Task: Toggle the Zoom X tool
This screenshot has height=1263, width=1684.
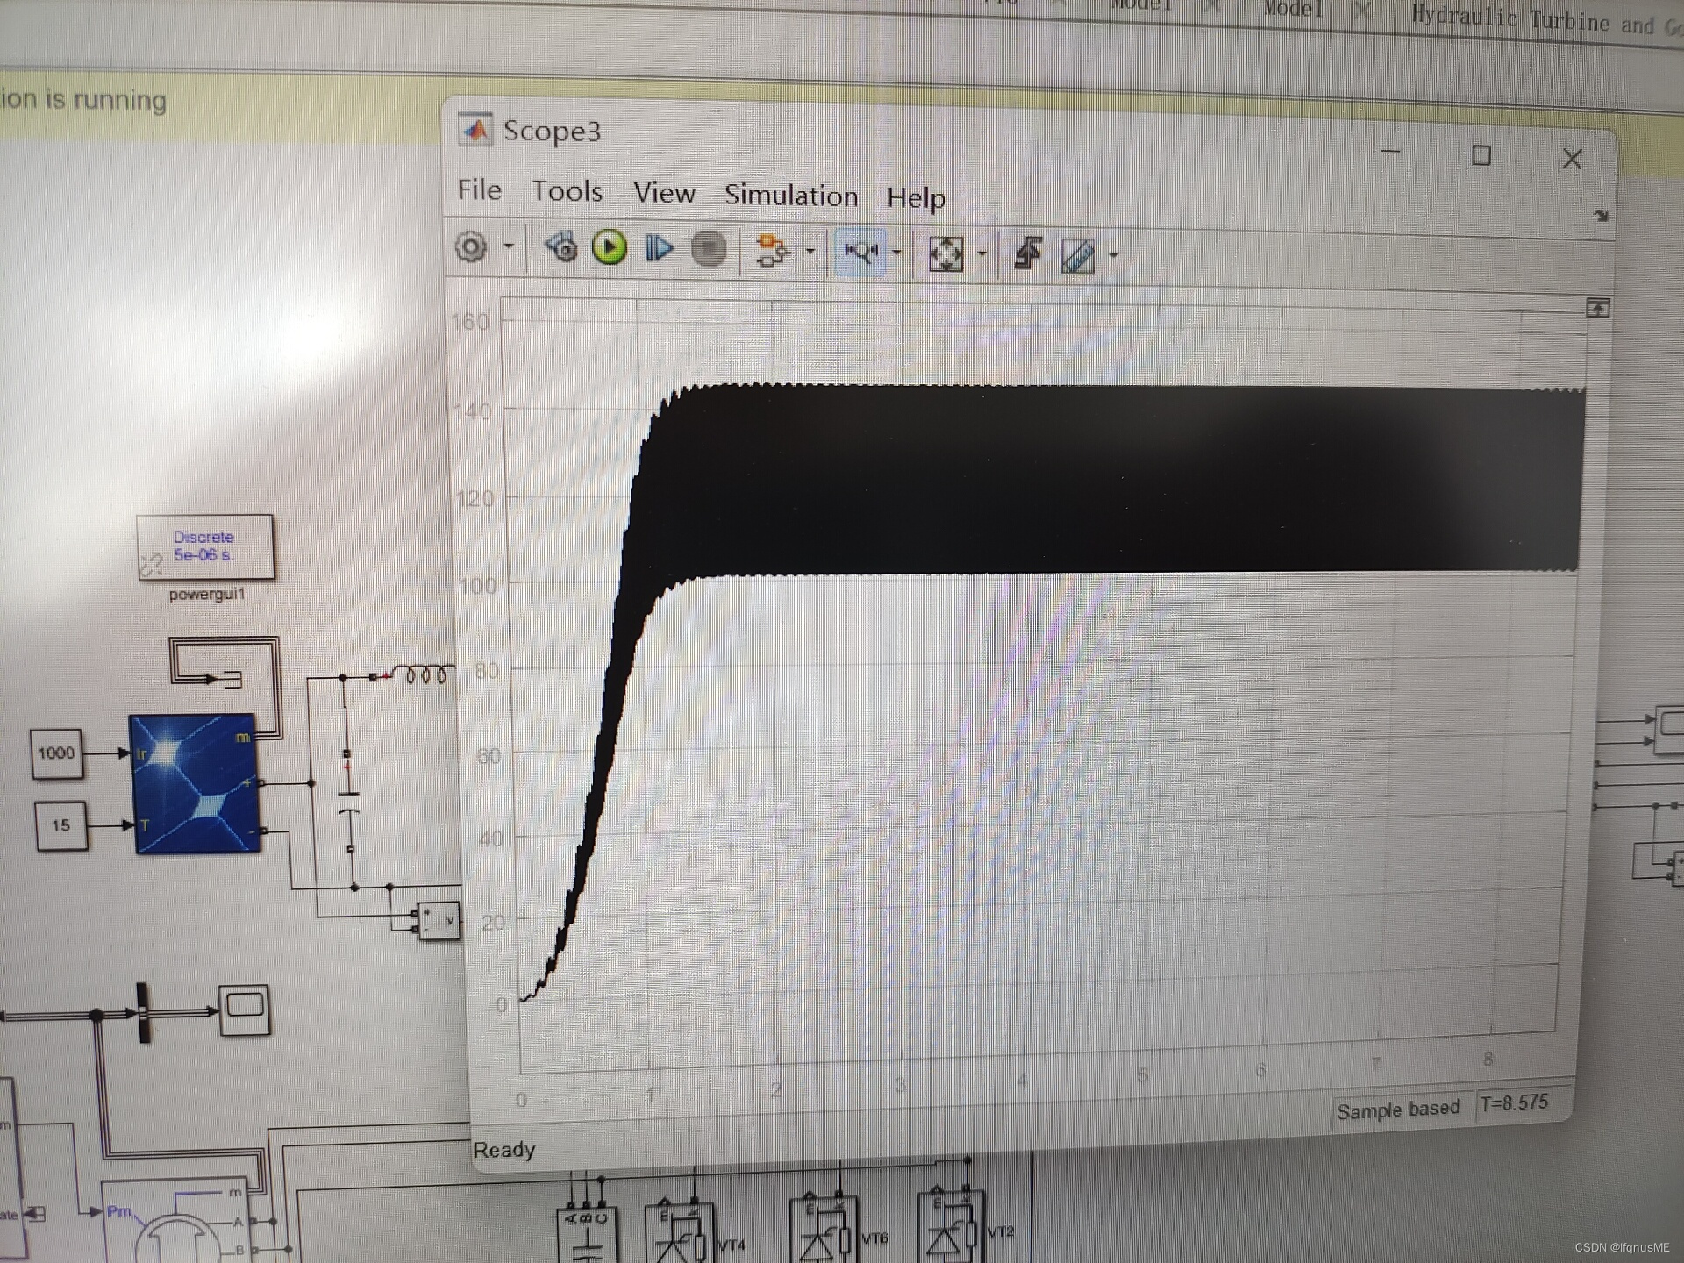Action: [x=860, y=252]
